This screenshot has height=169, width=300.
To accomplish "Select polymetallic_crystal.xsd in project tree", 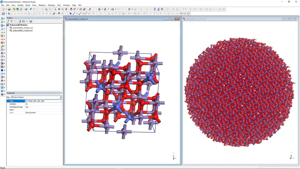I will (x=23, y=31).
